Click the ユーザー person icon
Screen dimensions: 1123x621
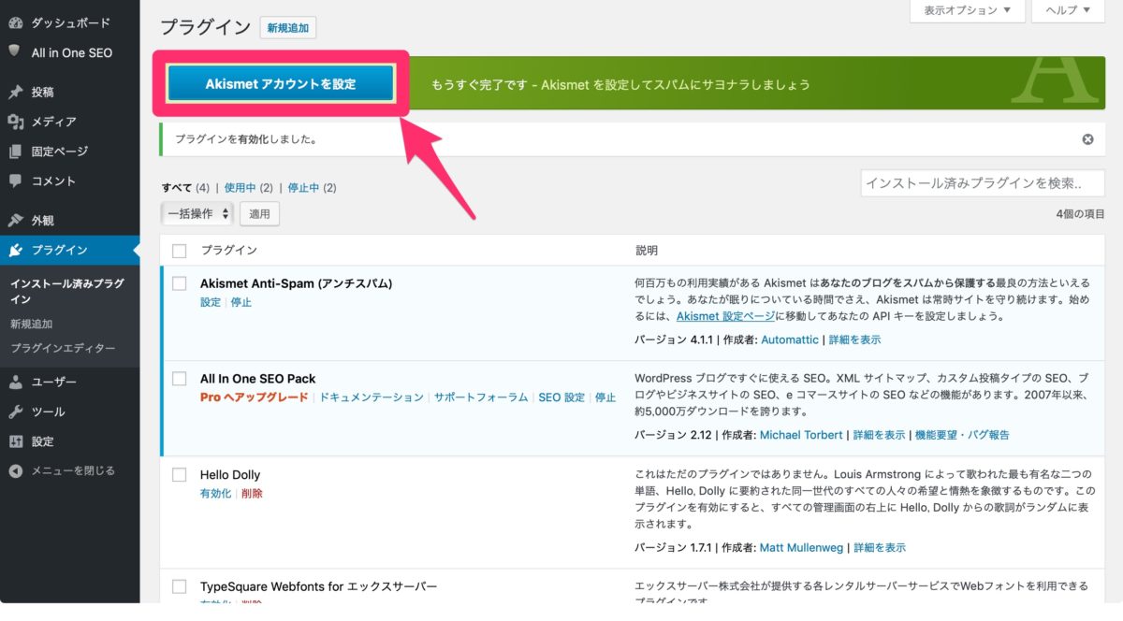click(x=15, y=383)
